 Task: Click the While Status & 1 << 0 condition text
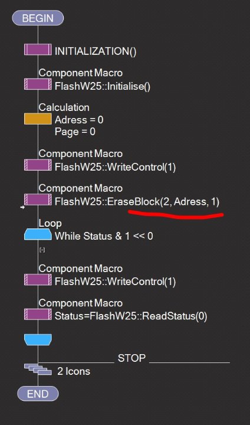coord(104,236)
